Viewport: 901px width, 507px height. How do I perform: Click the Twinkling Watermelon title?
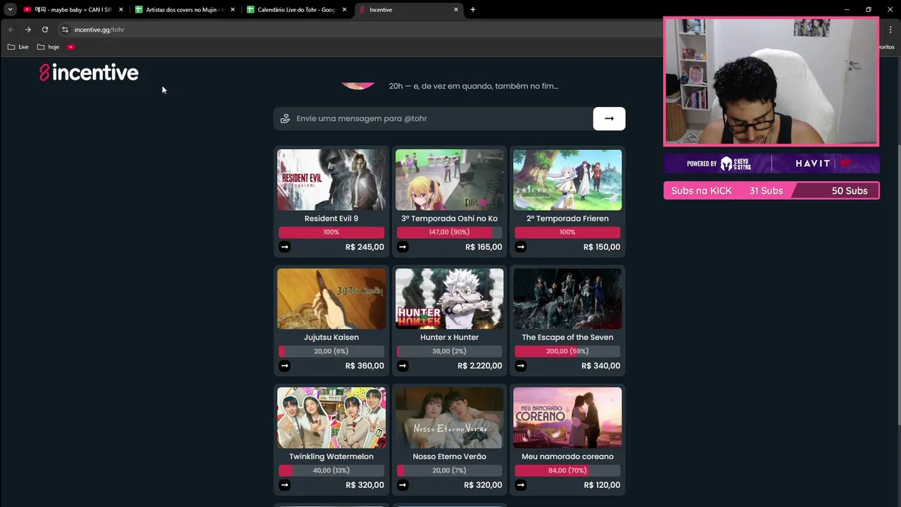[x=332, y=456]
